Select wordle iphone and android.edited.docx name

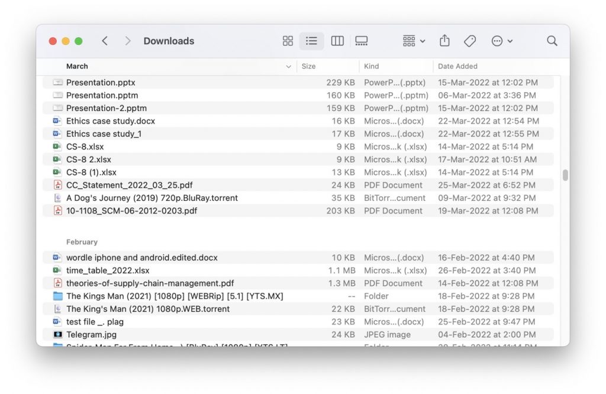coord(142,258)
